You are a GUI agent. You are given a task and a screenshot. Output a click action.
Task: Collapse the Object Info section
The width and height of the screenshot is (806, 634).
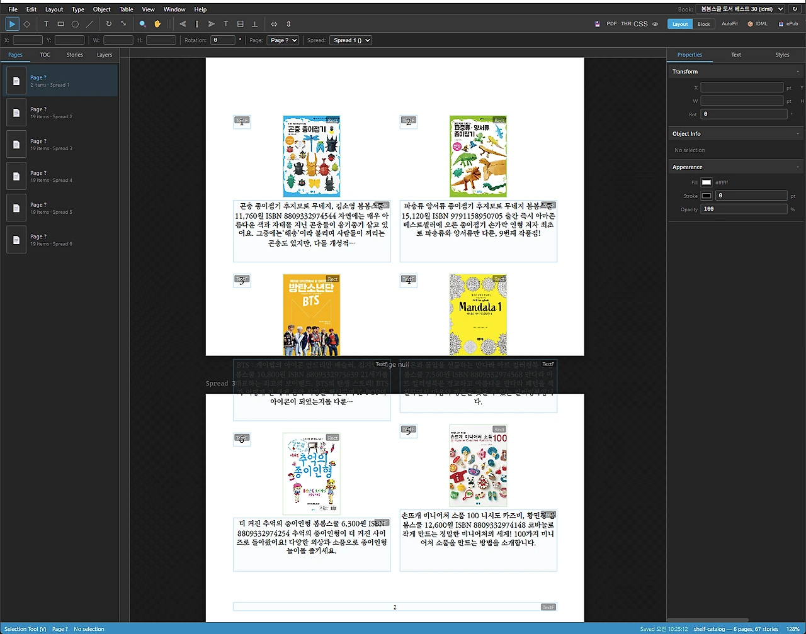pyautogui.click(x=735, y=134)
